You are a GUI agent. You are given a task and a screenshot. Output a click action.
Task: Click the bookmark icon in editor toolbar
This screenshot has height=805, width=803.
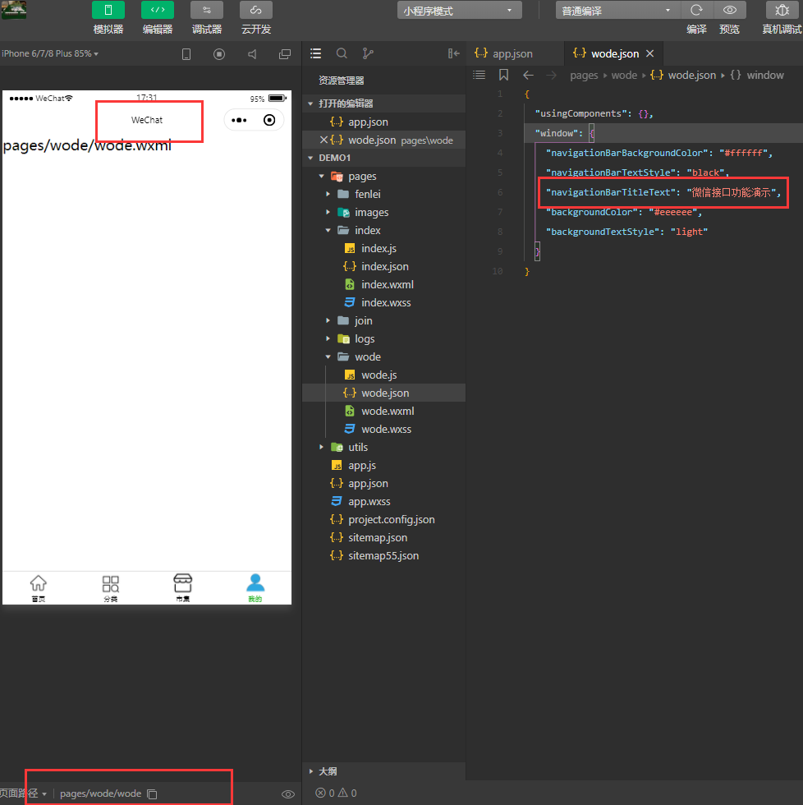click(504, 75)
